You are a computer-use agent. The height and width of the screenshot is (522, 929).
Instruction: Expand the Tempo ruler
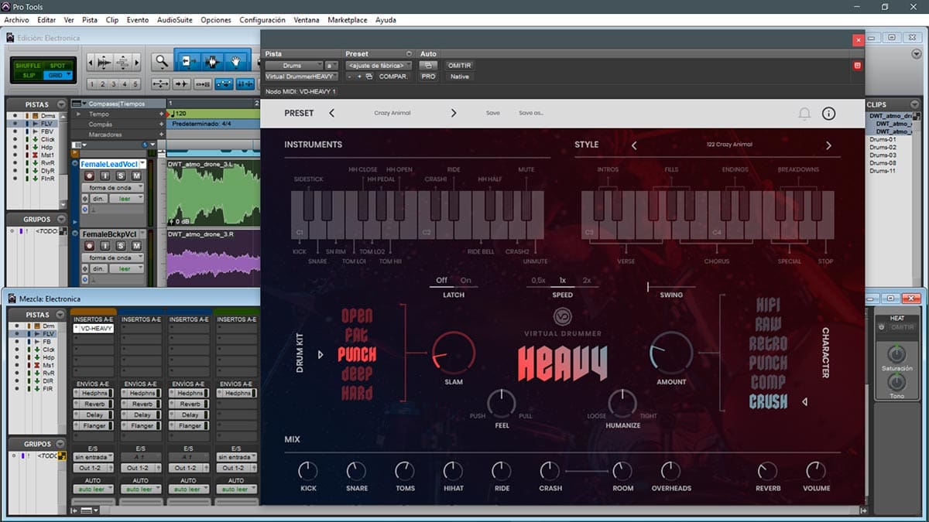(x=78, y=114)
